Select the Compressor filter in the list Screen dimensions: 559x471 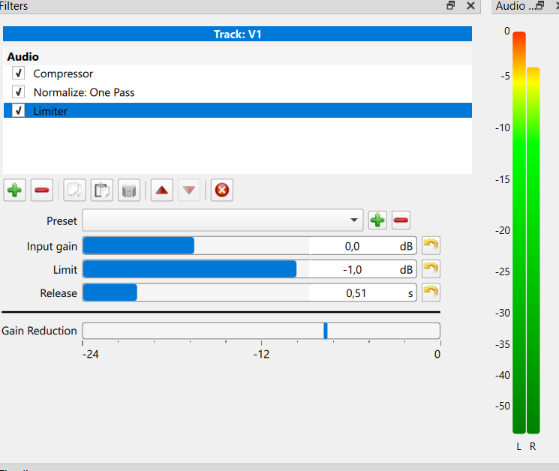63,73
